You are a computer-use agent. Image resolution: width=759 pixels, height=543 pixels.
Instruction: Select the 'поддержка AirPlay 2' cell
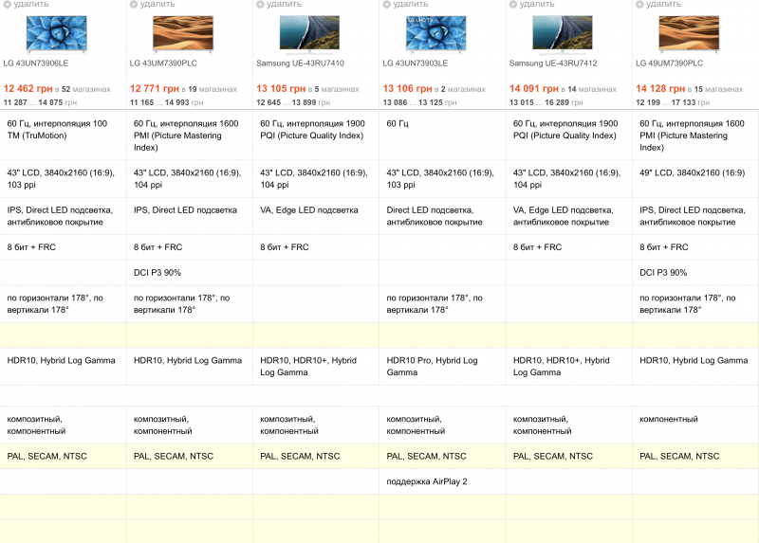442,481
